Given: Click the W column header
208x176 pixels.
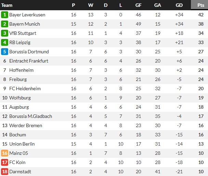Looking at the screenshot, I should 90,5.
